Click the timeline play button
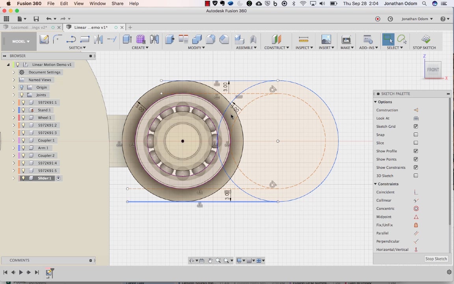 (x=21, y=272)
